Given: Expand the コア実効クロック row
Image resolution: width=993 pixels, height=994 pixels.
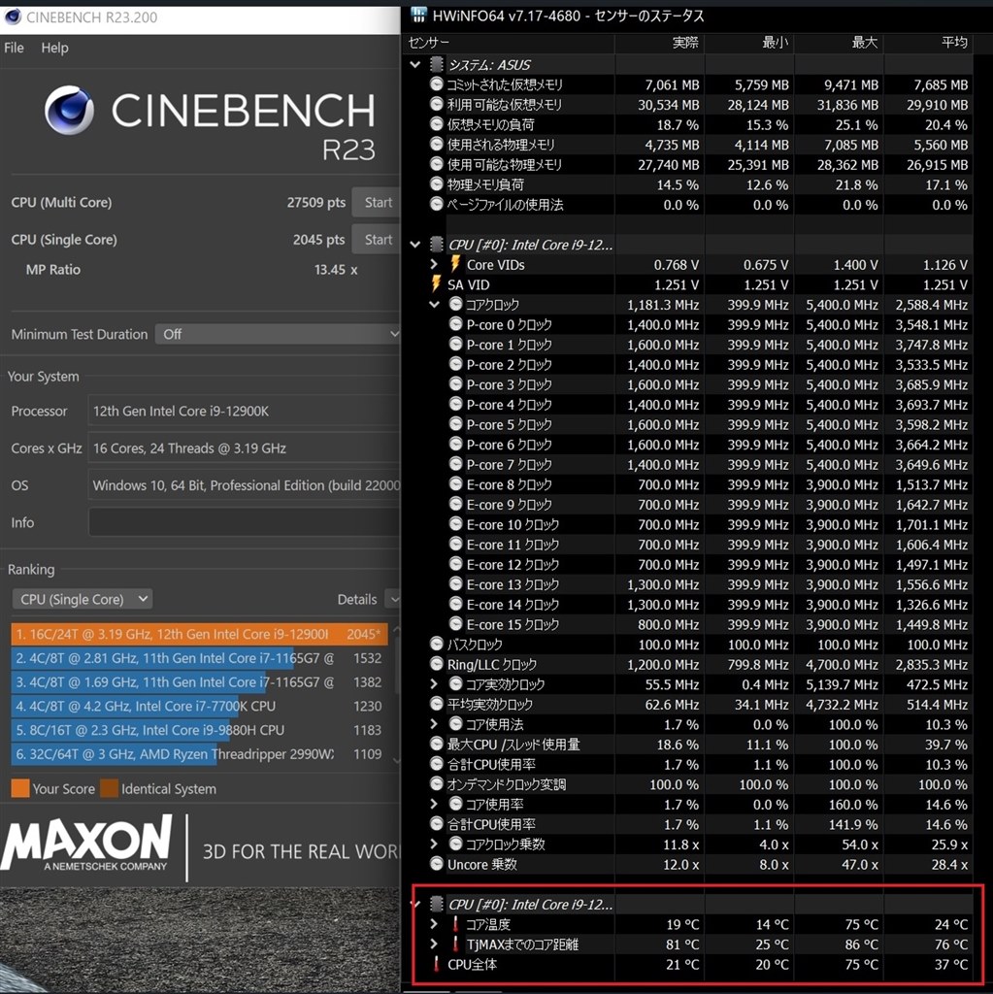Looking at the screenshot, I should pos(434,684).
